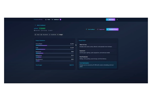The width and height of the screenshot is (152, 101).
Task: Open Dashboard via its folder icon
Action: (52, 19)
